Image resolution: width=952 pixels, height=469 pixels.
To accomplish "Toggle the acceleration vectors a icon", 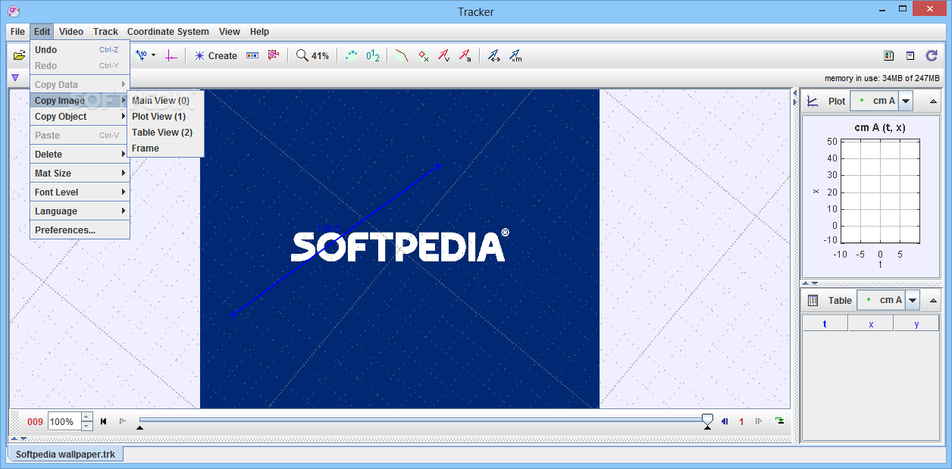I will coord(465,55).
